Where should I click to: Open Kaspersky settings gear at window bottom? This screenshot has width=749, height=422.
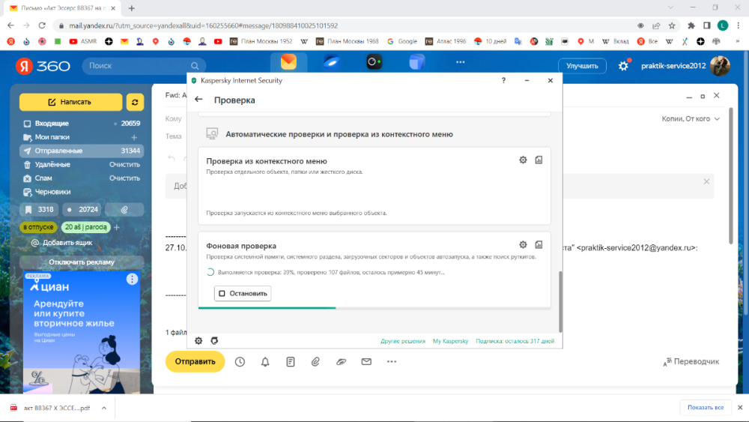click(198, 341)
